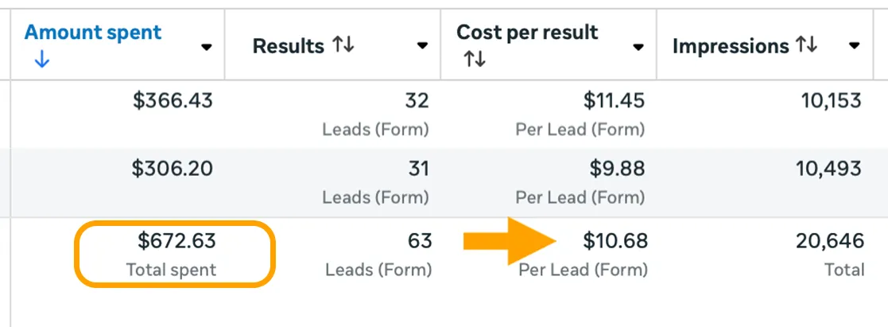The image size is (888, 327).
Task: Click the $10.68 total cost per lead
Action: coord(615,240)
